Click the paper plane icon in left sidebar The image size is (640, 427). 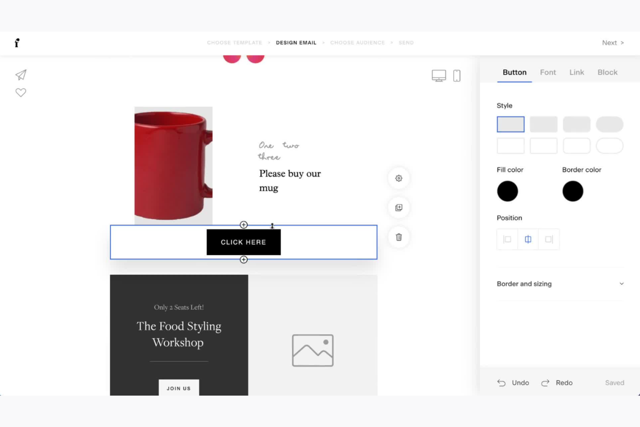[21, 75]
